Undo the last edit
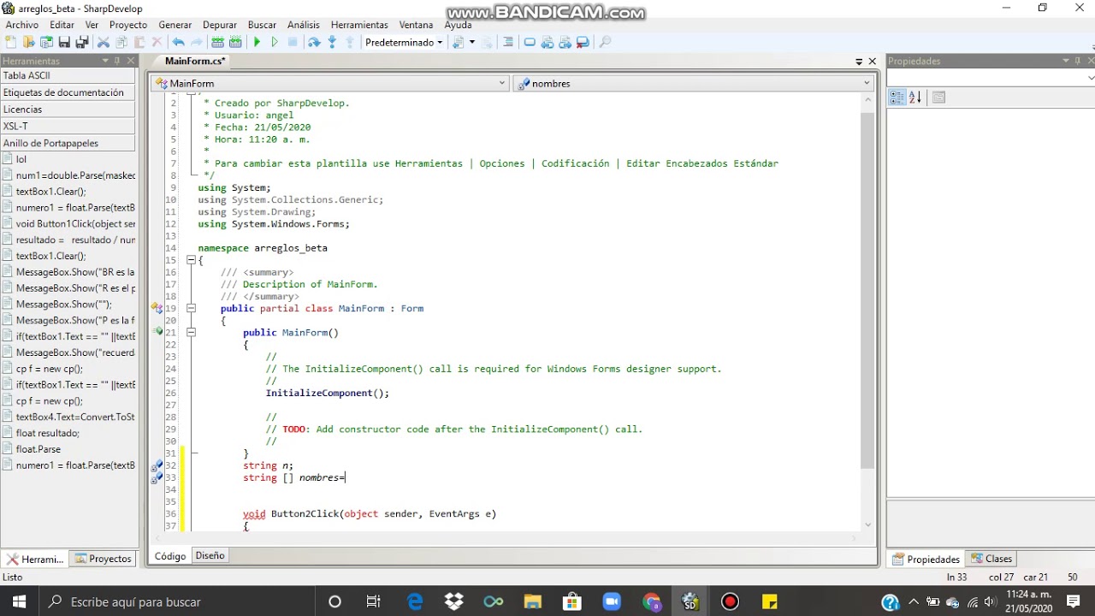 [x=178, y=42]
